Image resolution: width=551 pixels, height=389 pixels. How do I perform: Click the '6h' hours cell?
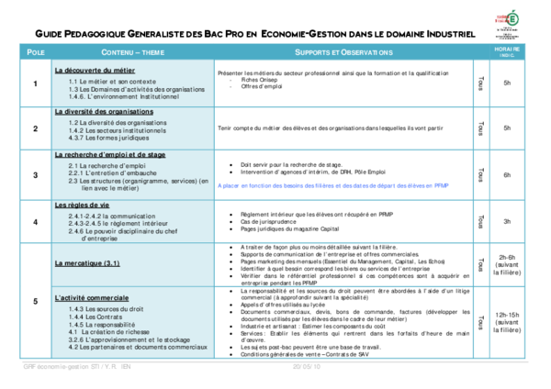(507, 175)
